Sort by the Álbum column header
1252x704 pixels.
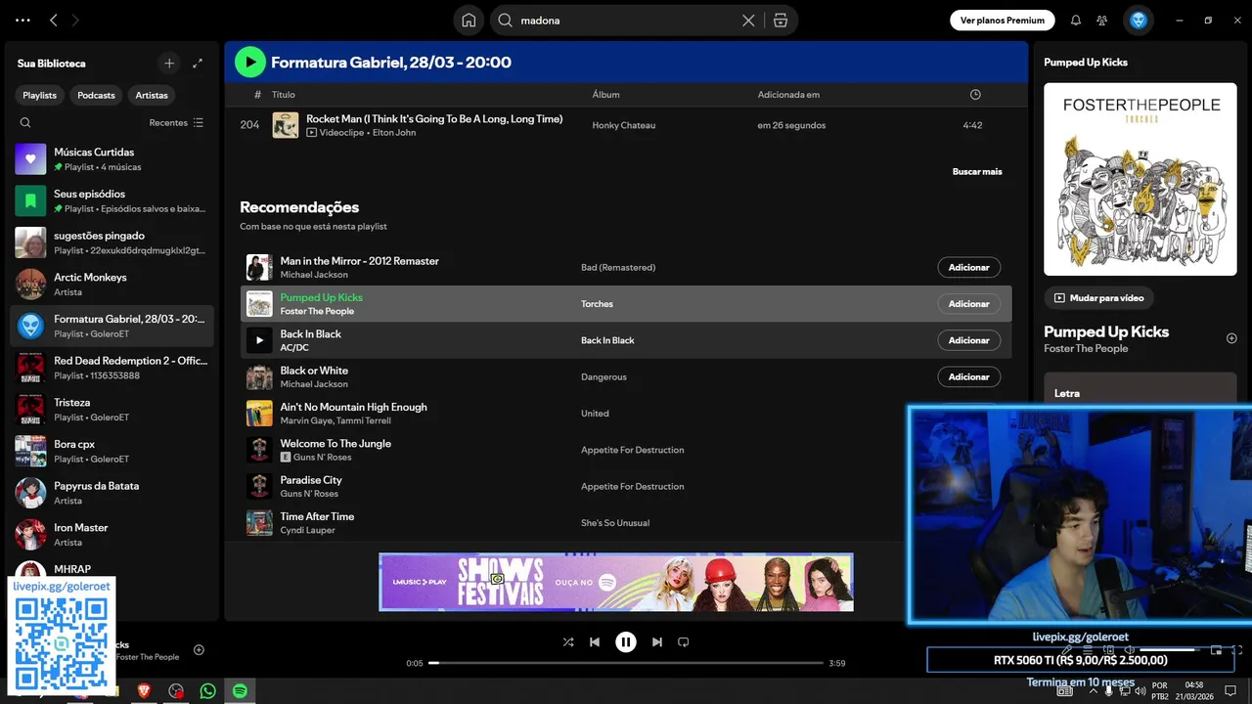[x=605, y=95]
